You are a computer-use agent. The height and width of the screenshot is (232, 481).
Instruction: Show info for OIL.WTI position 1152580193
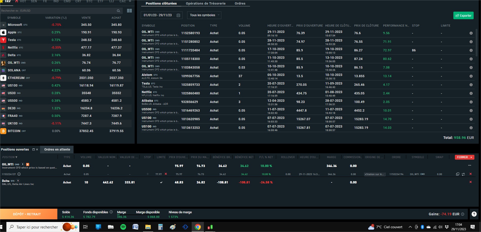(471, 33)
